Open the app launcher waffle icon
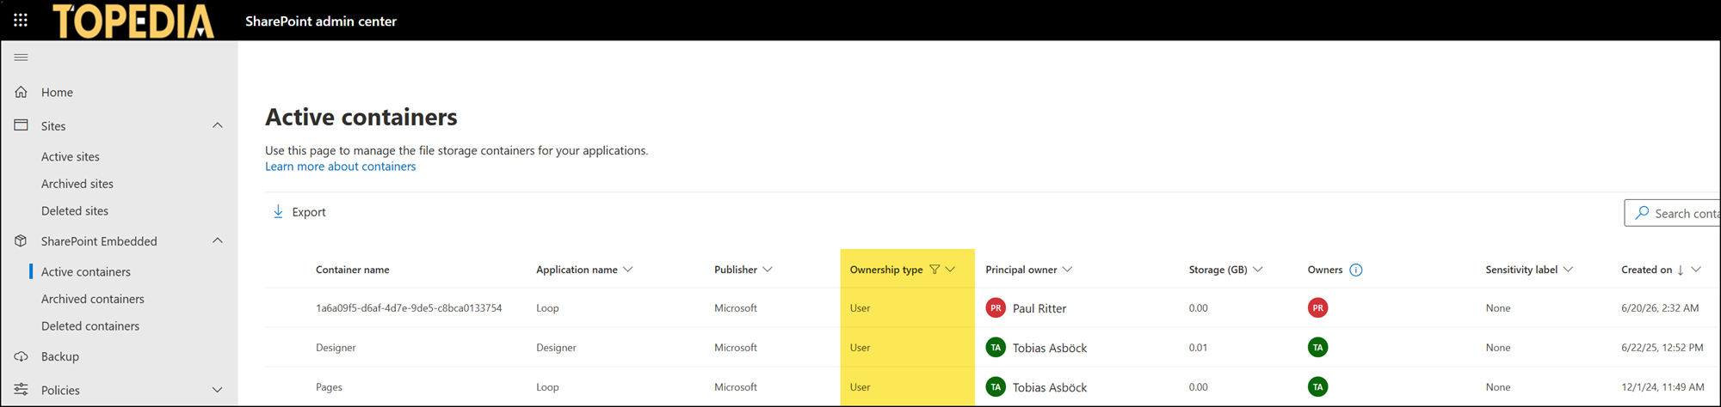Viewport: 1721px width, 407px height. pyautogui.click(x=21, y=20)
